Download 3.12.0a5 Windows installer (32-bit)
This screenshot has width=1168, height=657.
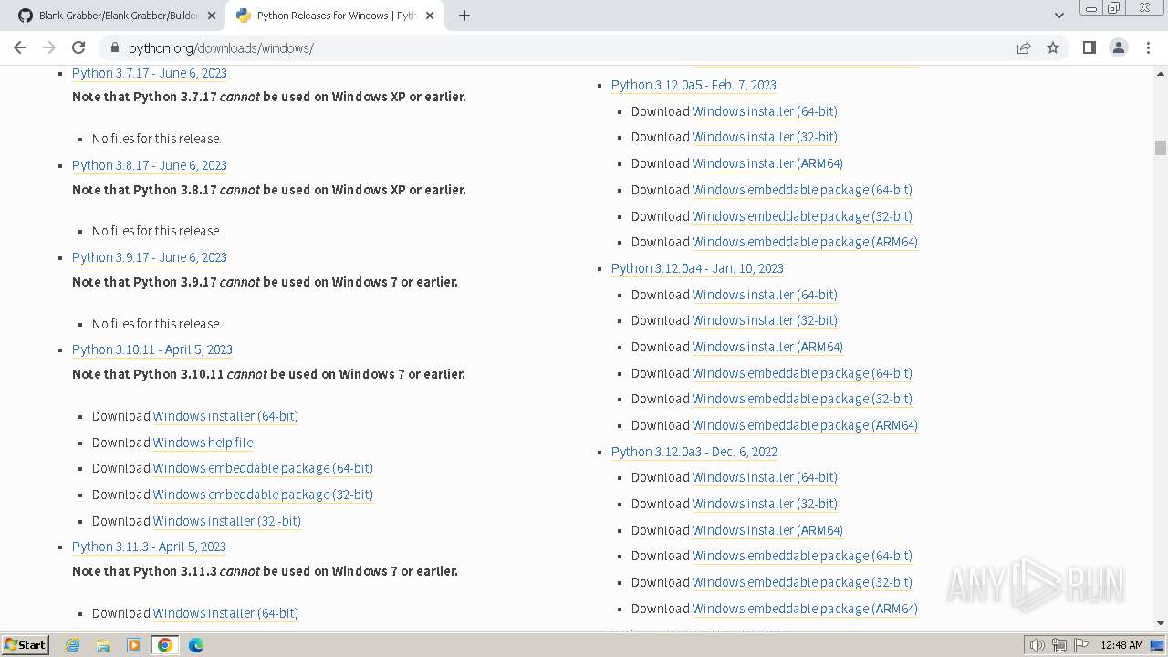(x=765, y=137)
